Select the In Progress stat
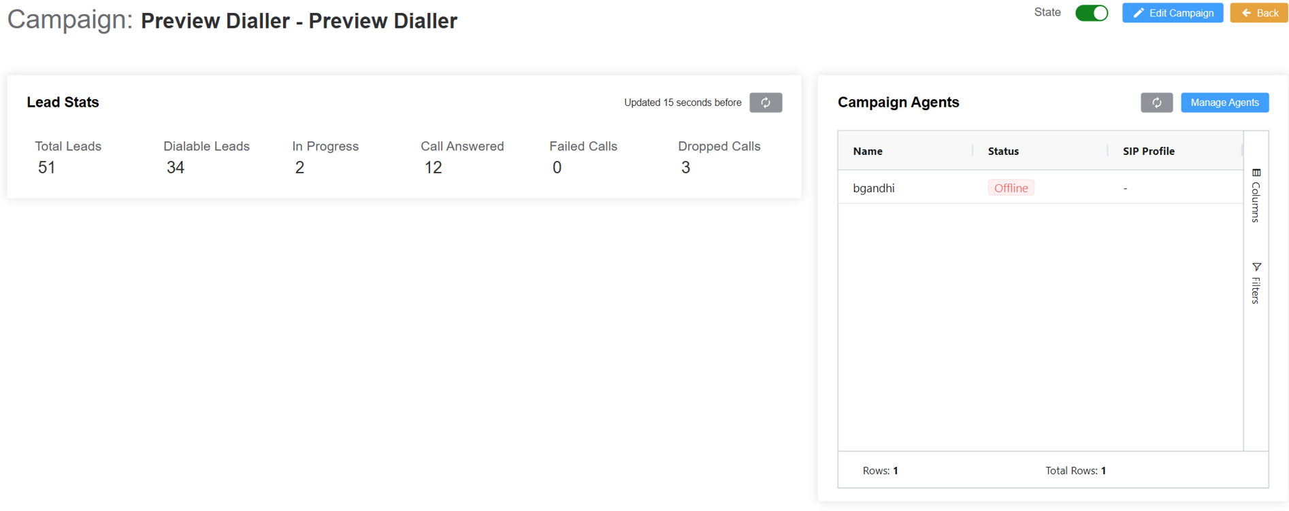1289x511 pixels. (x=325, y=147)
